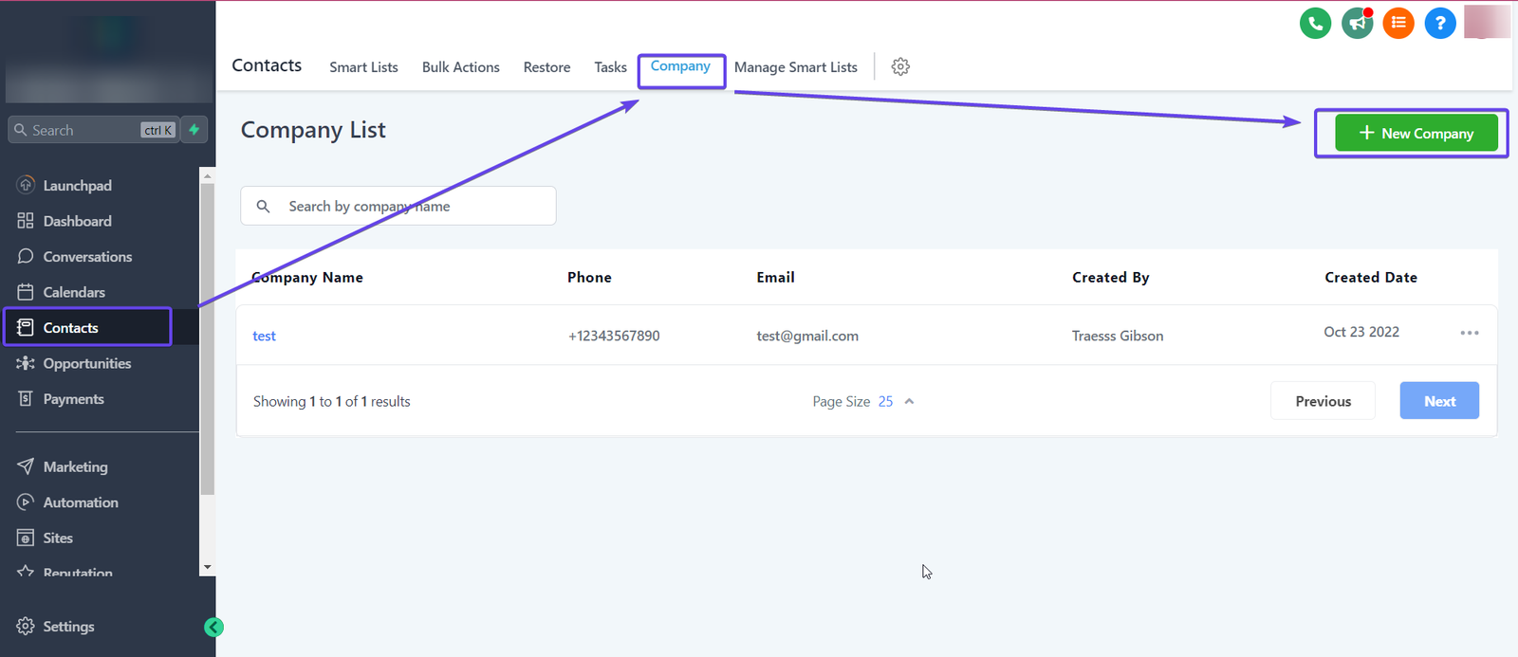Collapse sidebar with green arrow icon
The height and width of the screenshot is (657, 1518).
pos(214,627)
